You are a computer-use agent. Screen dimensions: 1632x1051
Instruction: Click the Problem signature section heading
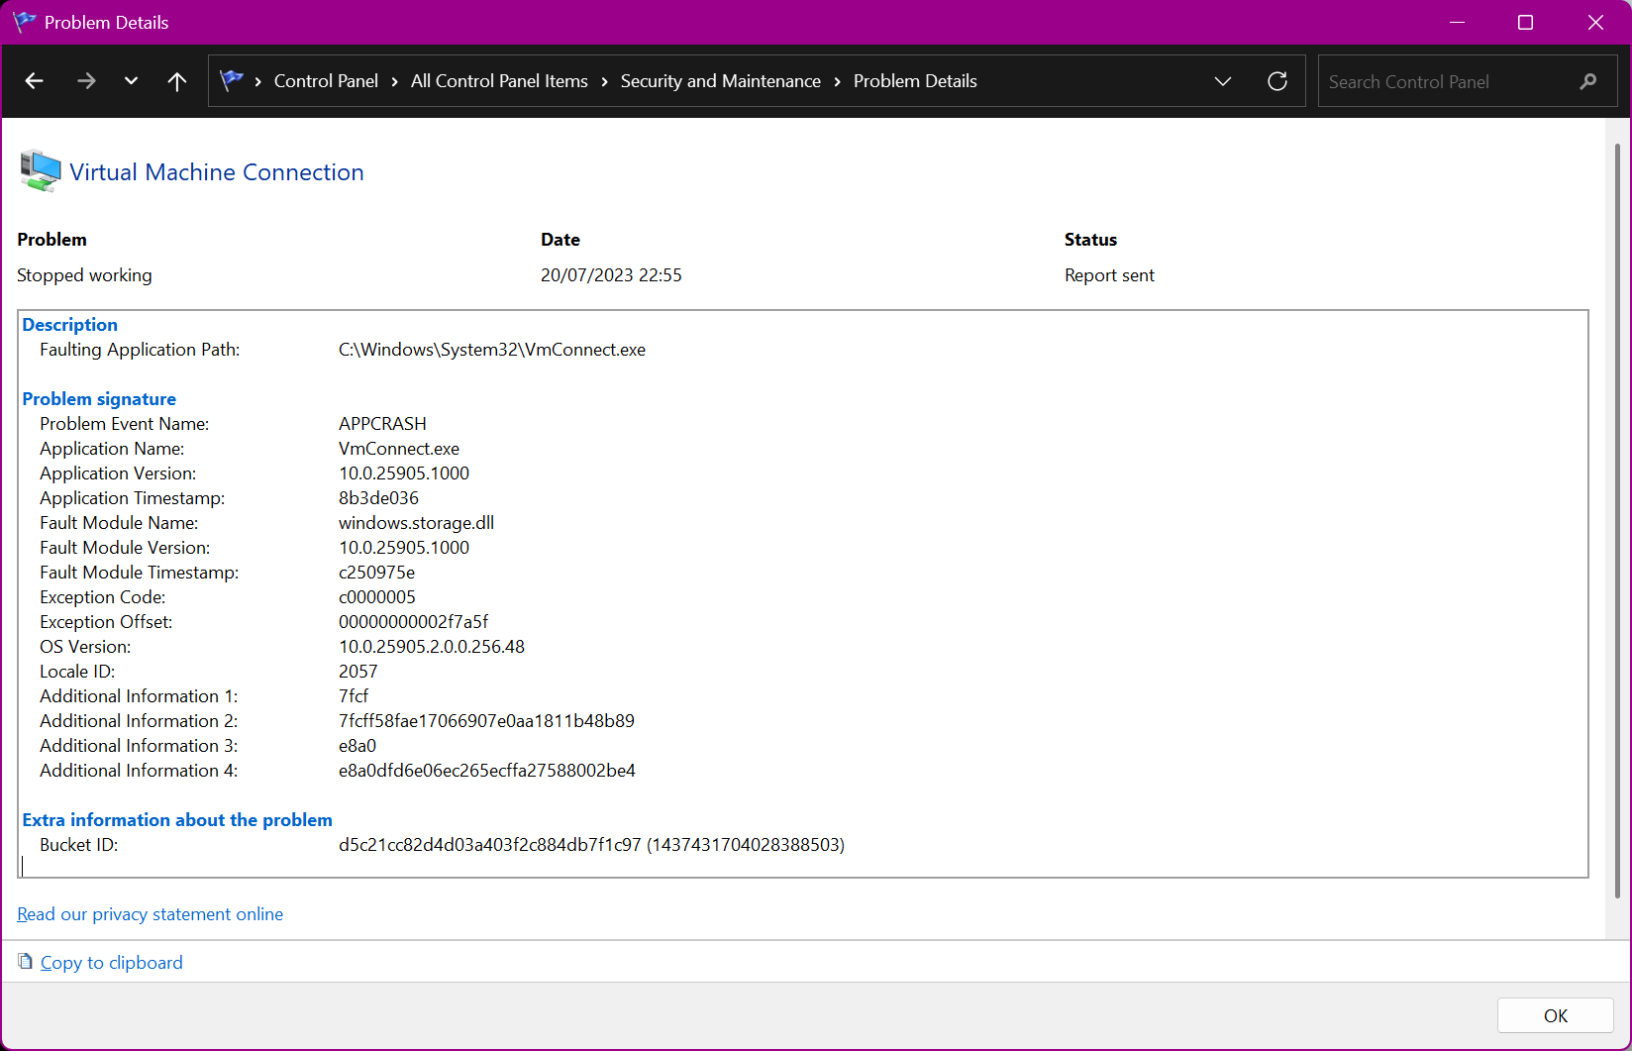tap(99, 399)
